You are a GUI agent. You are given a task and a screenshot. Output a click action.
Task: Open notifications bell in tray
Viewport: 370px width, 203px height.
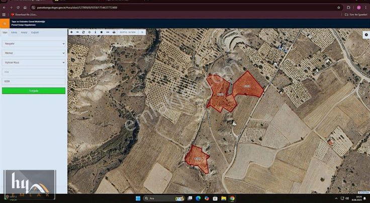(x=365, y=198)
